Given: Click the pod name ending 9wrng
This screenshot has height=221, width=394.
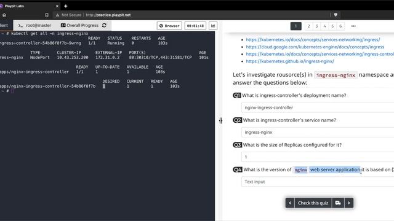Looking at the screenshot, I should coord(41,43).
